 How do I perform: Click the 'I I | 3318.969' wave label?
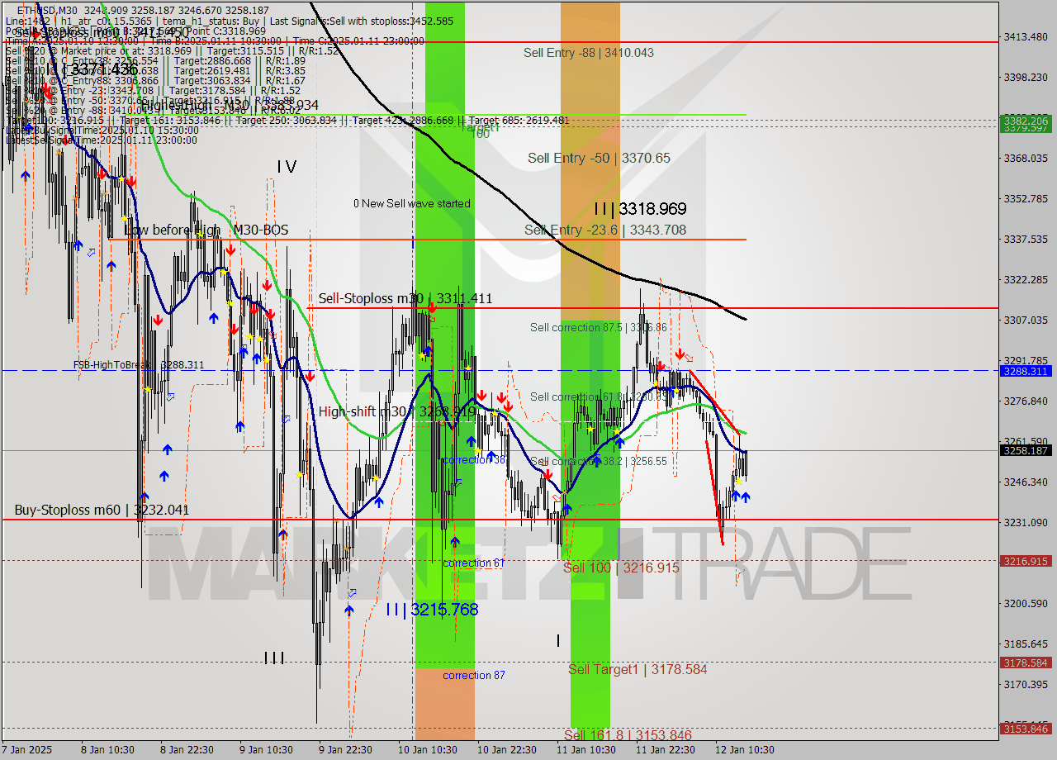coord(640,209)
